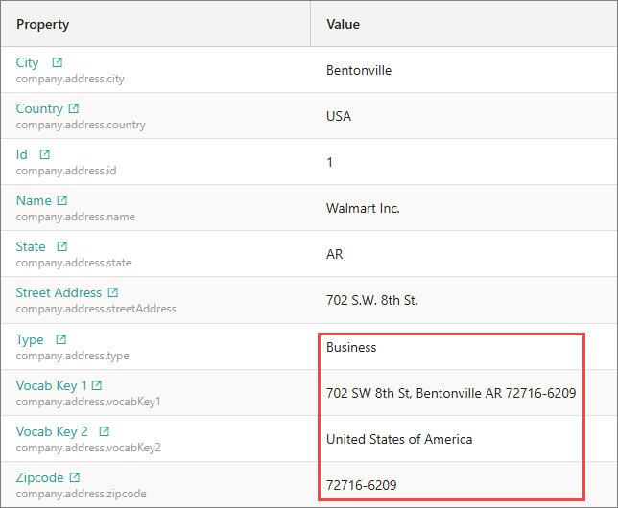The height and width of the screenshot is (508, 618).
Task: Select the Walmart Inc. value cell
Action: tap(363, 208)
